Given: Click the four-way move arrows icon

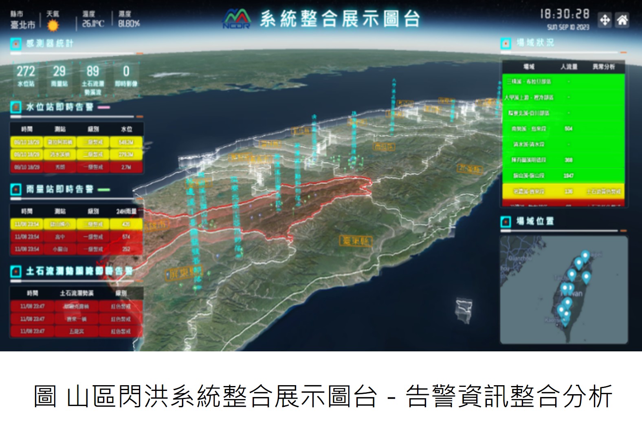Looking at the screenshot, I should pos(605,20).
